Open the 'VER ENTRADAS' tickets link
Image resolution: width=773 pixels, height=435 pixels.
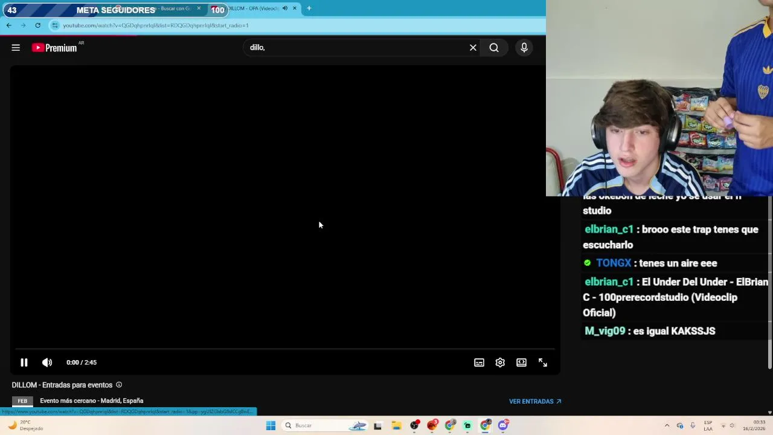pos(535,401)
